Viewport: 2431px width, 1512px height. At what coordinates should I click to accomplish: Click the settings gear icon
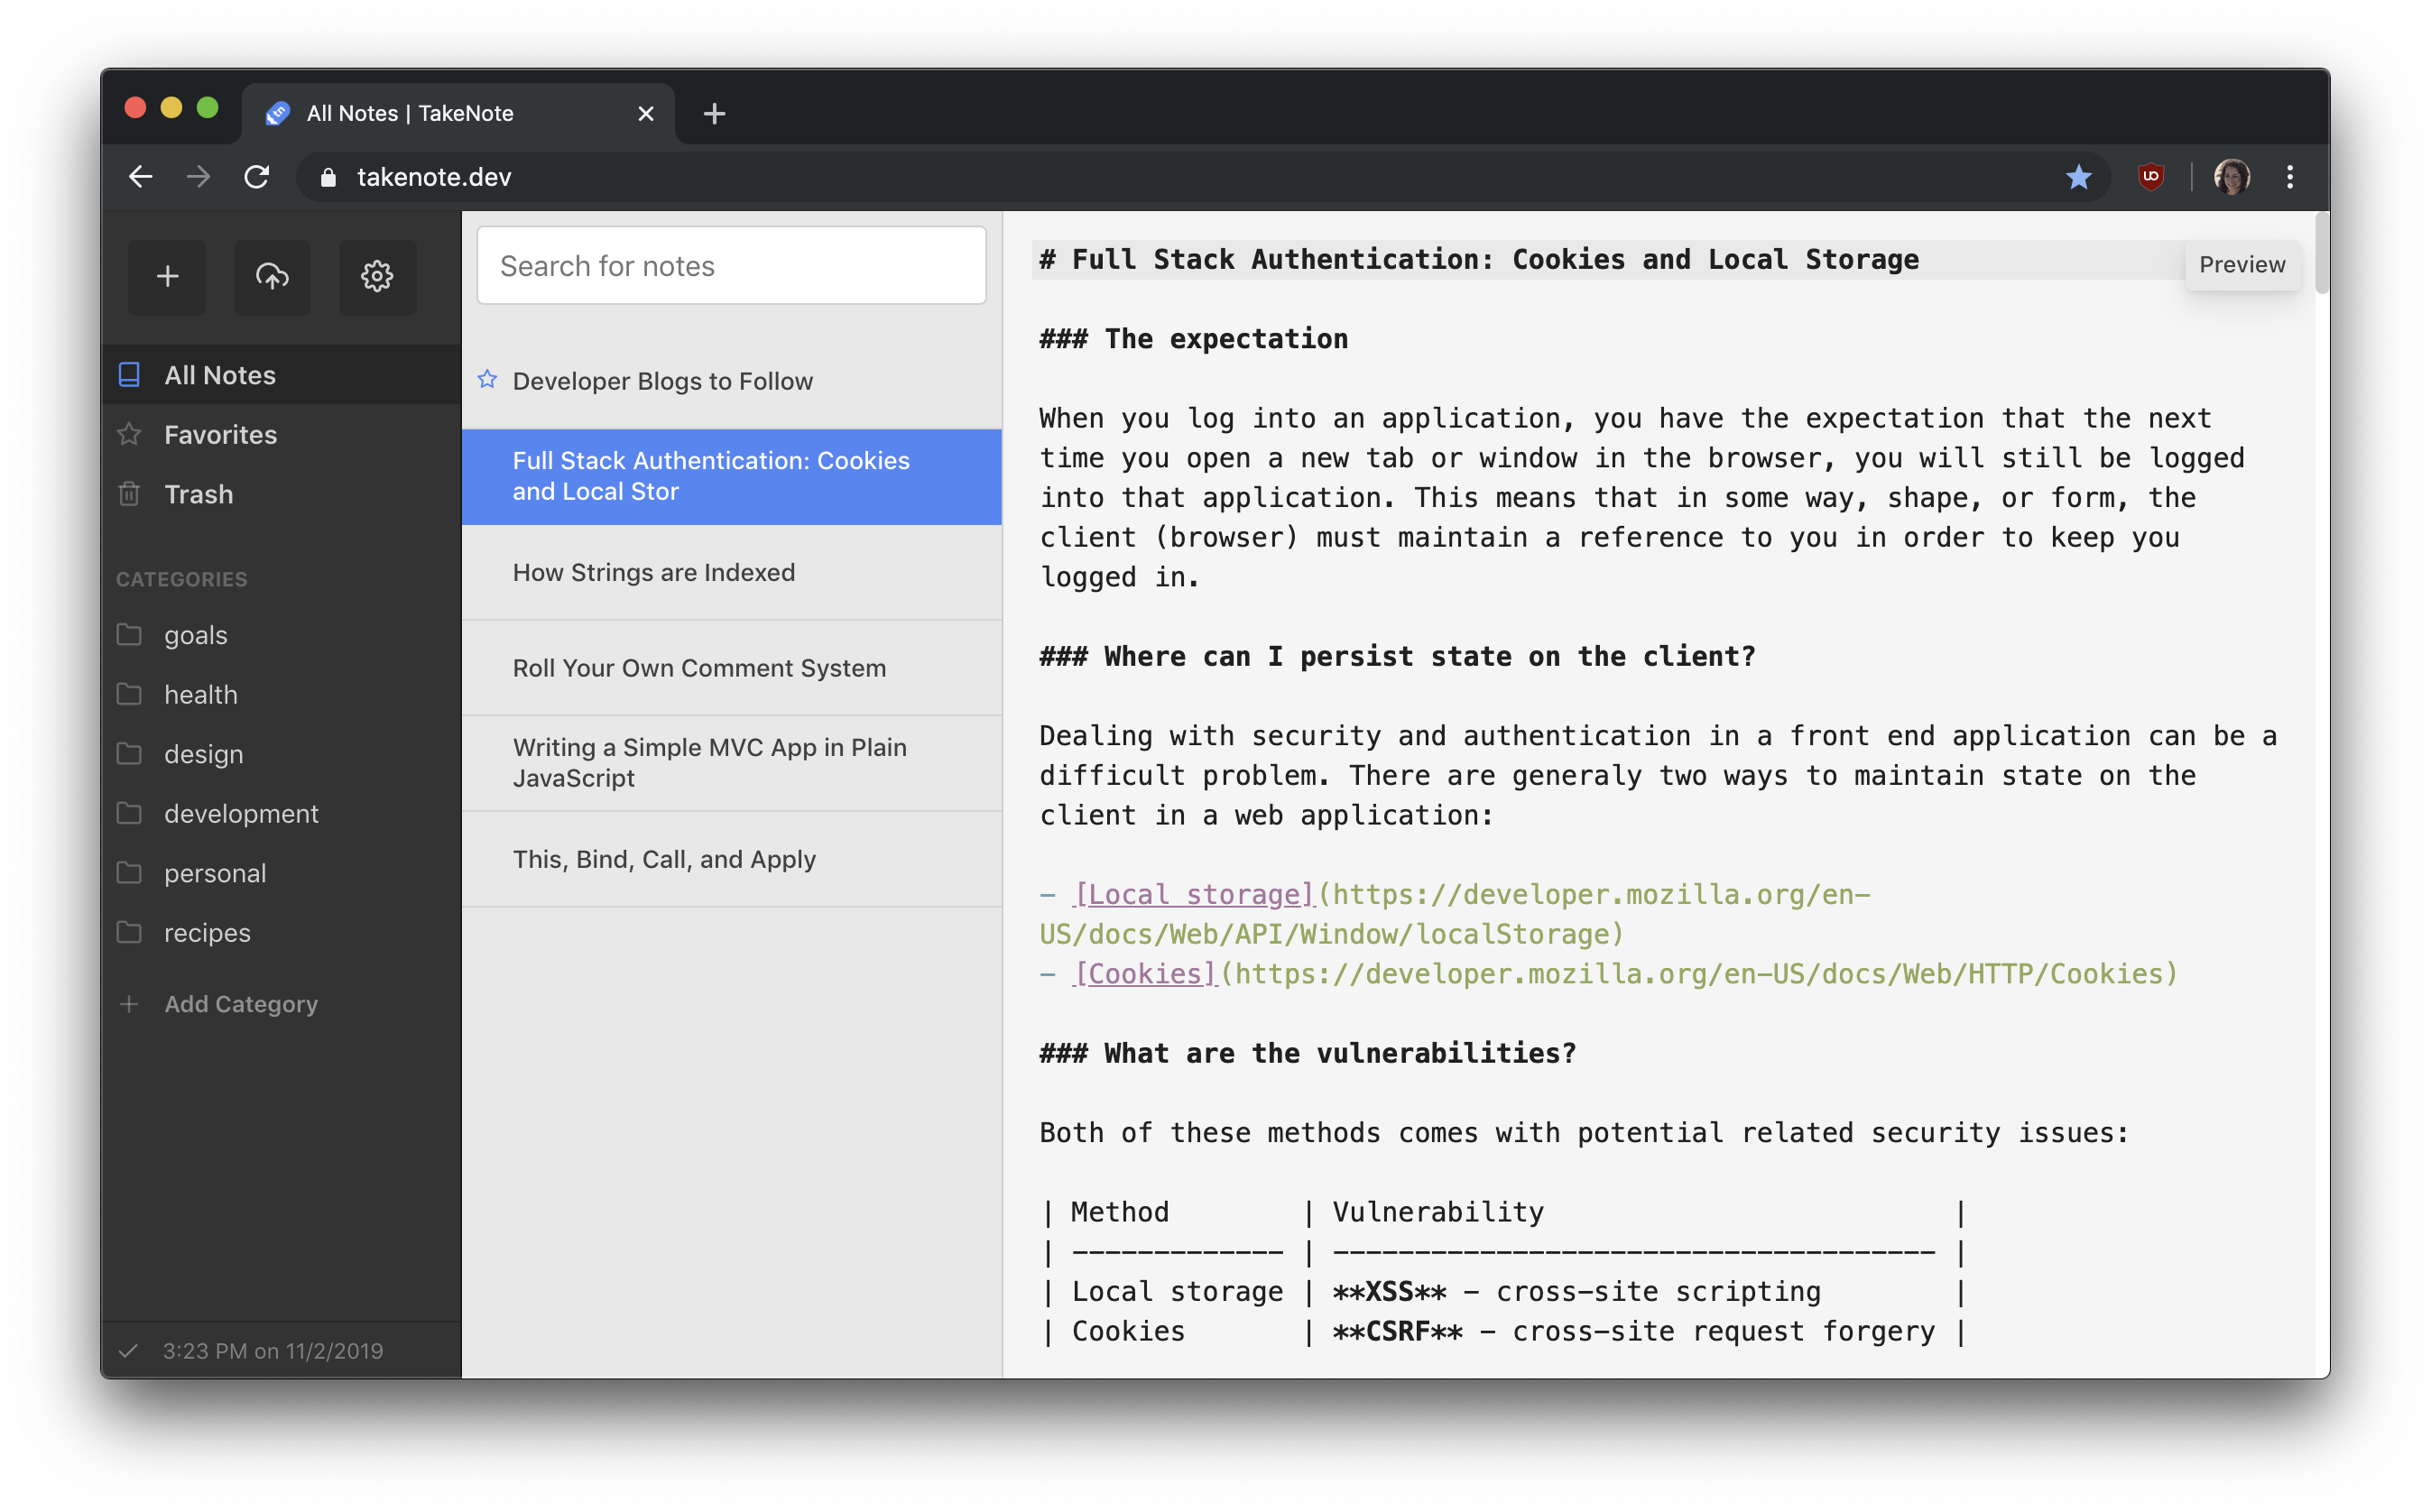[374, 275]
